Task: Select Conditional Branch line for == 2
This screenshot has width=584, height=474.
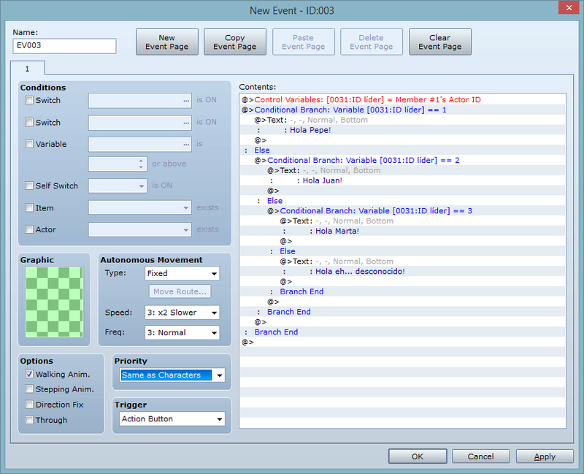Action: tap(403, 160)
